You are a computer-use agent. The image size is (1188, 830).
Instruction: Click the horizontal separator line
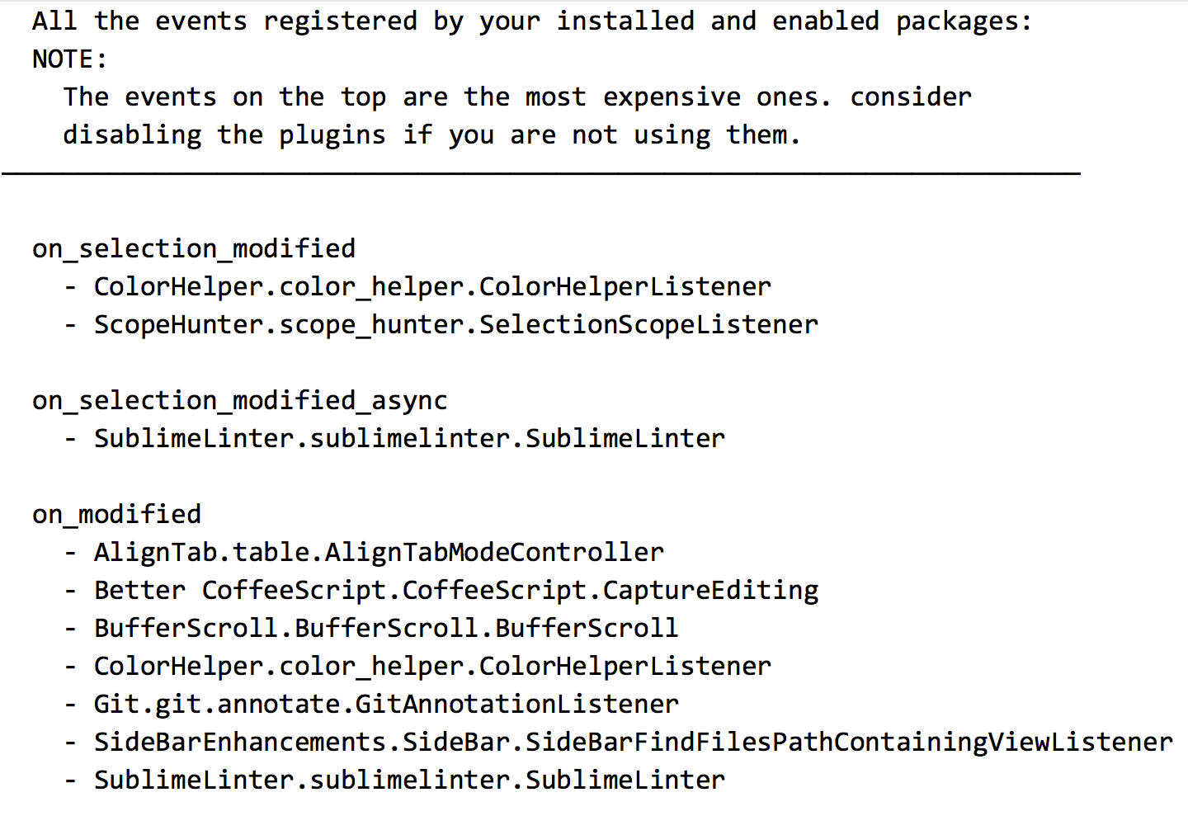point(540,173)
